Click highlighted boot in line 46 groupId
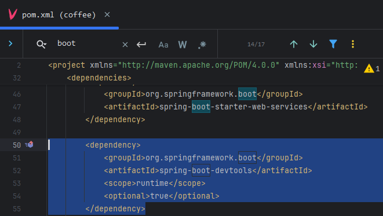The image size is (383, 216). click(247, 94)
